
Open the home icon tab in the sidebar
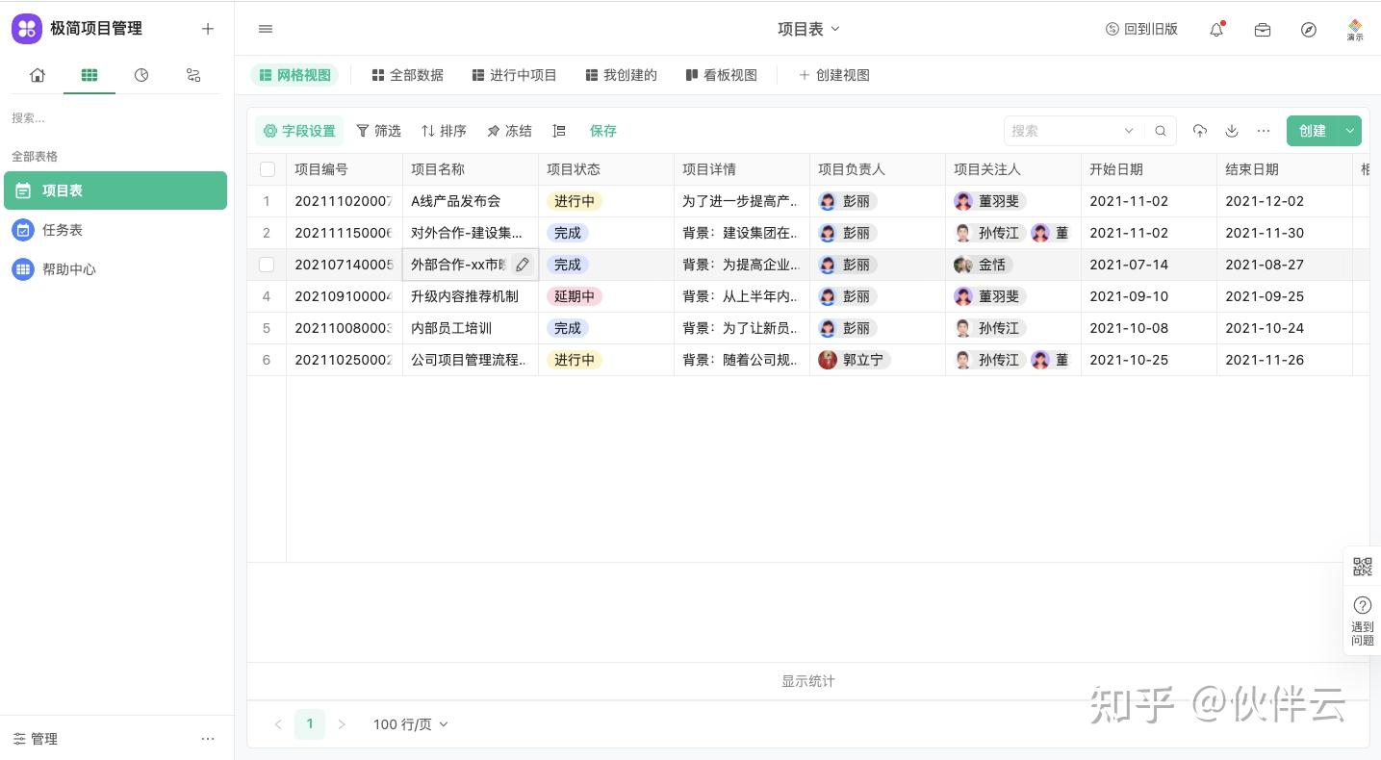(x=38, y=75)
